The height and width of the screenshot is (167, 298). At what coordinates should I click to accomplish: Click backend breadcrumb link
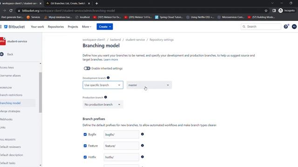(x=115, y=40)
